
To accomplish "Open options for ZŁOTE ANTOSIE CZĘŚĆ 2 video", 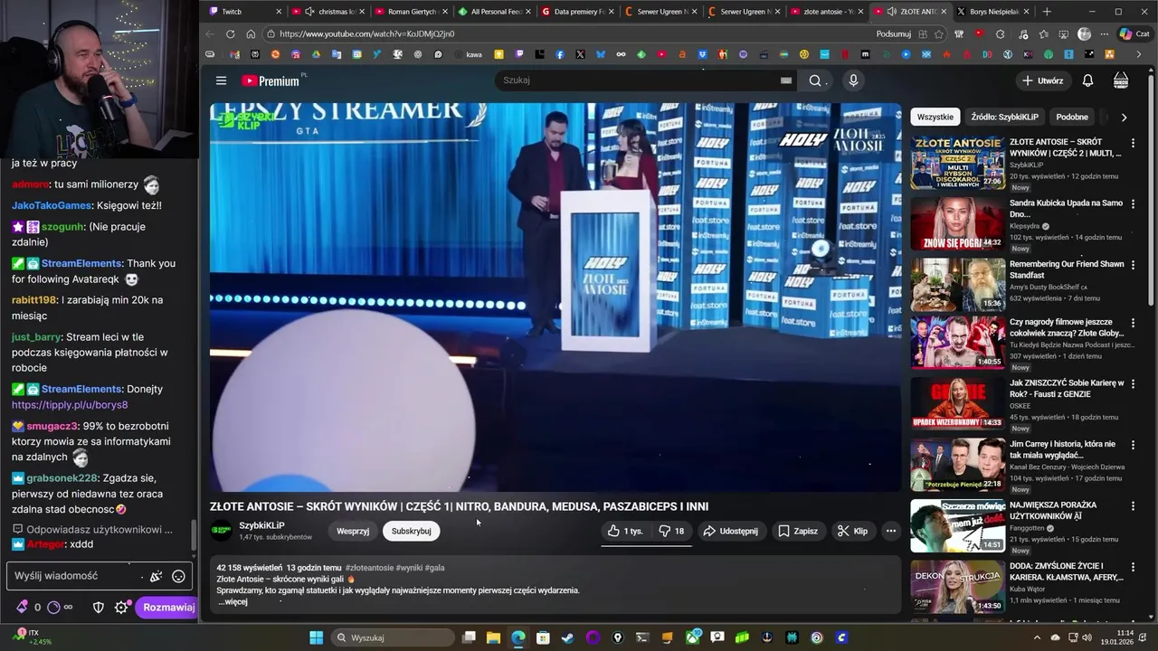I will pos(1133,143).
